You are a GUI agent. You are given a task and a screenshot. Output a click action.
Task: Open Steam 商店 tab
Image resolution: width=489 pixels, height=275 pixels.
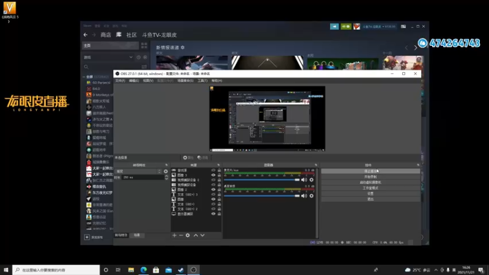(x=106, y=35)
